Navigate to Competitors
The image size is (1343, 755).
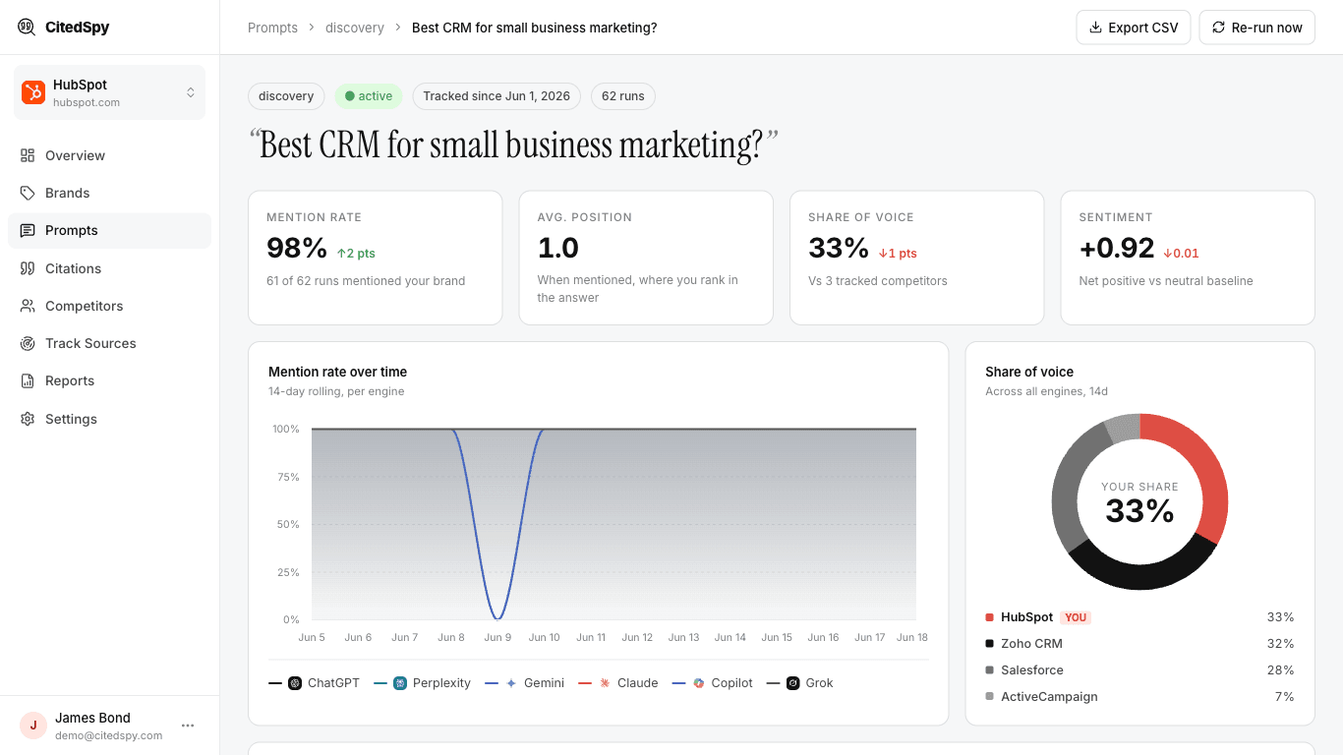pos(109,306)
